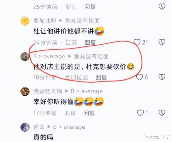This screenshot has height=142, width=172.
Task: View 我爱吃火锅's avatar
Action: click(25, 92)
